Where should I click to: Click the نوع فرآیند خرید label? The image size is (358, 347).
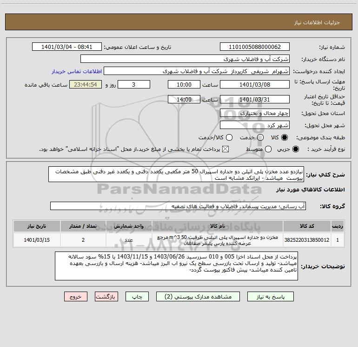click(x=326, y=149)
